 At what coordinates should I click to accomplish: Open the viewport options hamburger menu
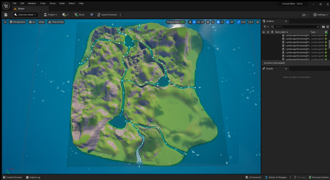coord(5,22)
